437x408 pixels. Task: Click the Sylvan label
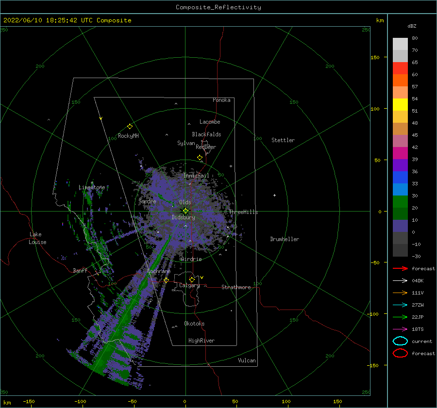[186, 144]
